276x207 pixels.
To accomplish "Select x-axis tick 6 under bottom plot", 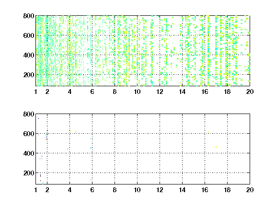I will point(92,190).
